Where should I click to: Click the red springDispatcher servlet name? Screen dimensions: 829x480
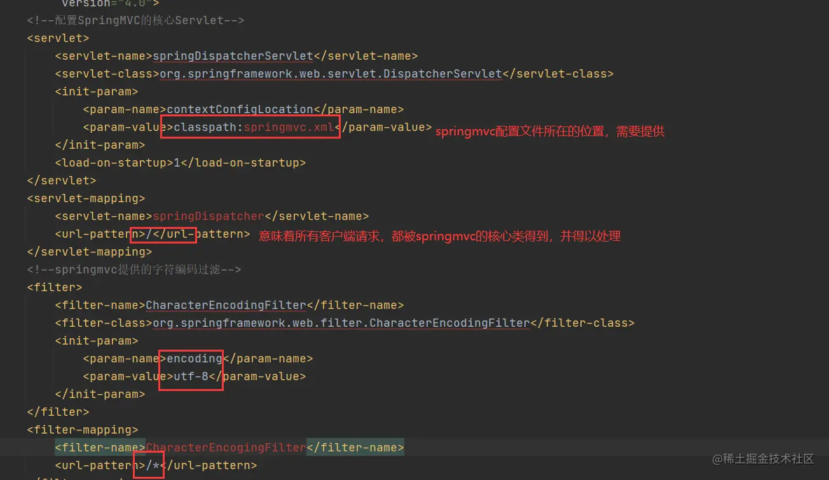point(209,216)
